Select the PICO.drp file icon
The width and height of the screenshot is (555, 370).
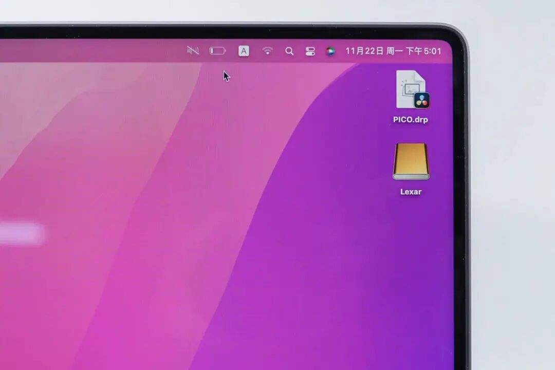point(412,89)
